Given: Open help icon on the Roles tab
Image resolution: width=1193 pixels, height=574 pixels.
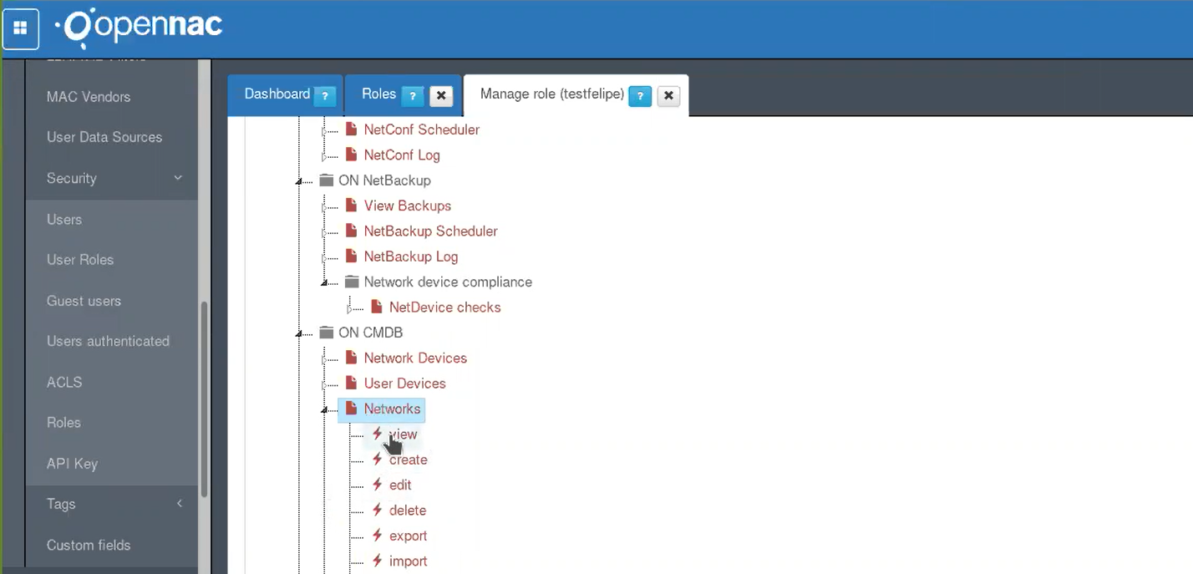Looking at the screenshot, I should click(412, 96).
